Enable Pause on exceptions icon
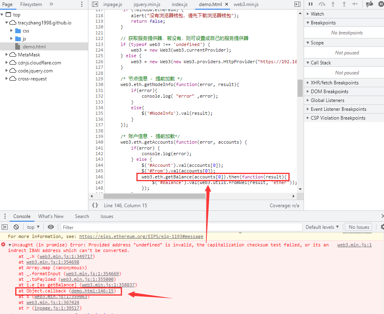Image resolution: width=384 pixels, height=314 pixels. tap(380, 4)
